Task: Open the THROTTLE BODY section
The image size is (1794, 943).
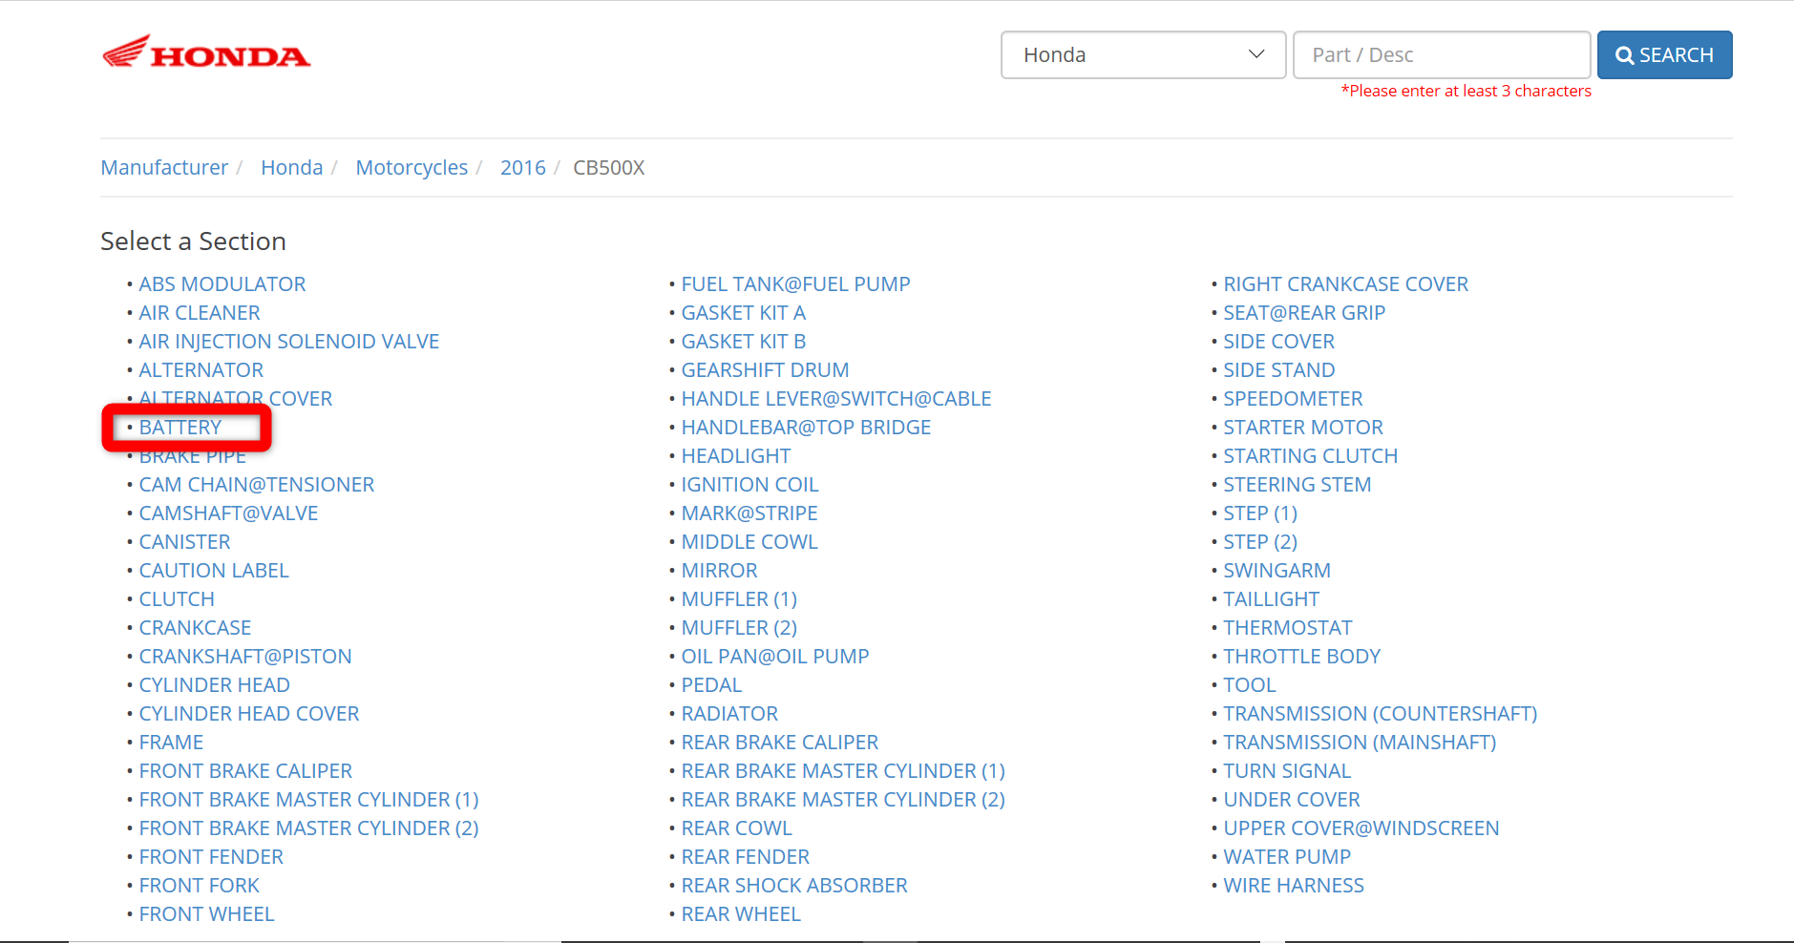Action: (x=1302, y=657)
